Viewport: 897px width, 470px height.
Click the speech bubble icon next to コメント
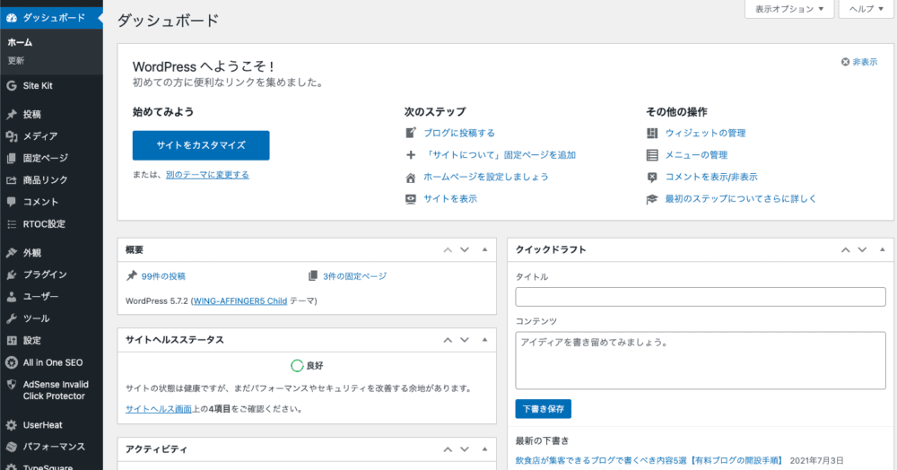pyautogui.click(x=12, y=202)
